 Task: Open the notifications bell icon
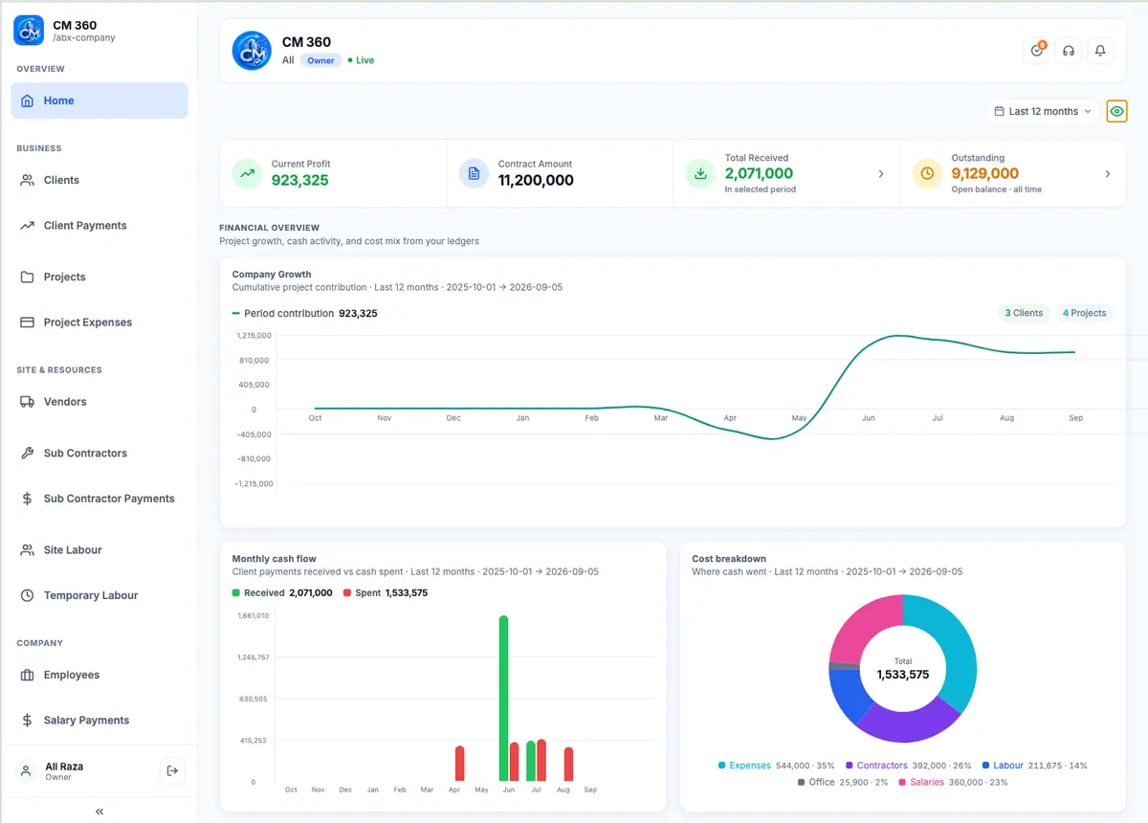click(1100, 51)
